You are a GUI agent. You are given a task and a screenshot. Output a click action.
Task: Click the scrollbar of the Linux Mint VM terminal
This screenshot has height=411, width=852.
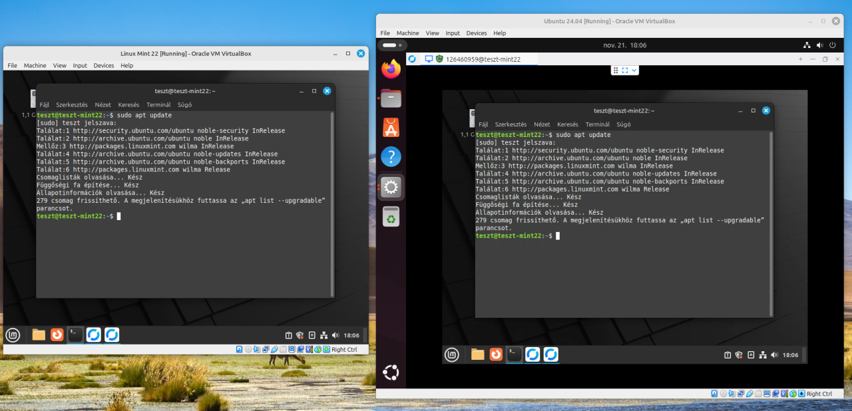(332, 204)
